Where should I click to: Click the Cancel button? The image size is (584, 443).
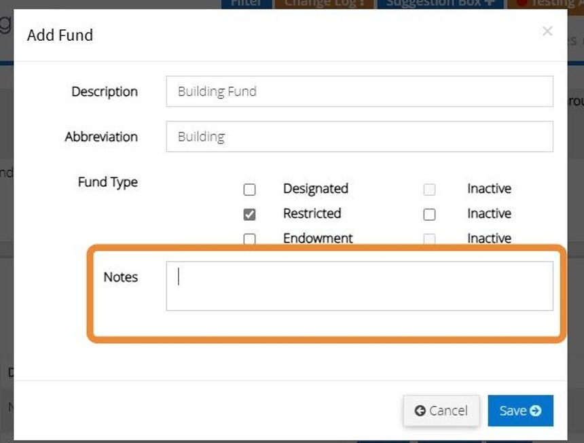(x=441, y=410)
